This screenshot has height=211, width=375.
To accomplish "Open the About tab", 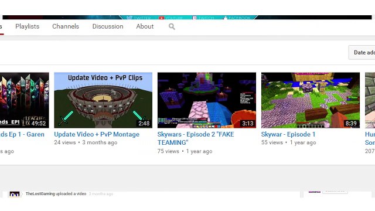I will tap(145, 26).
